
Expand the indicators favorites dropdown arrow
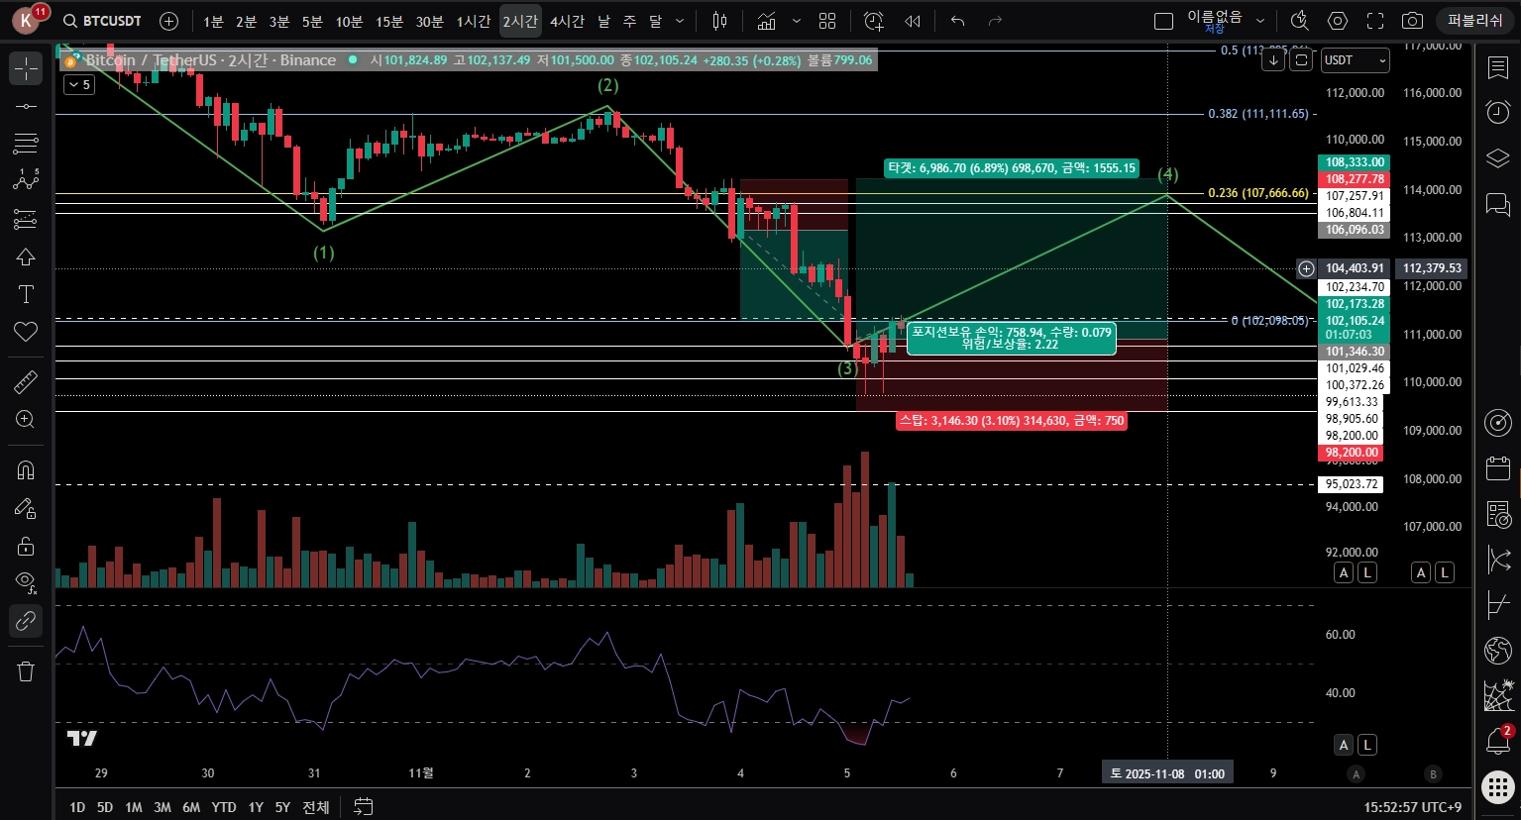797,21
